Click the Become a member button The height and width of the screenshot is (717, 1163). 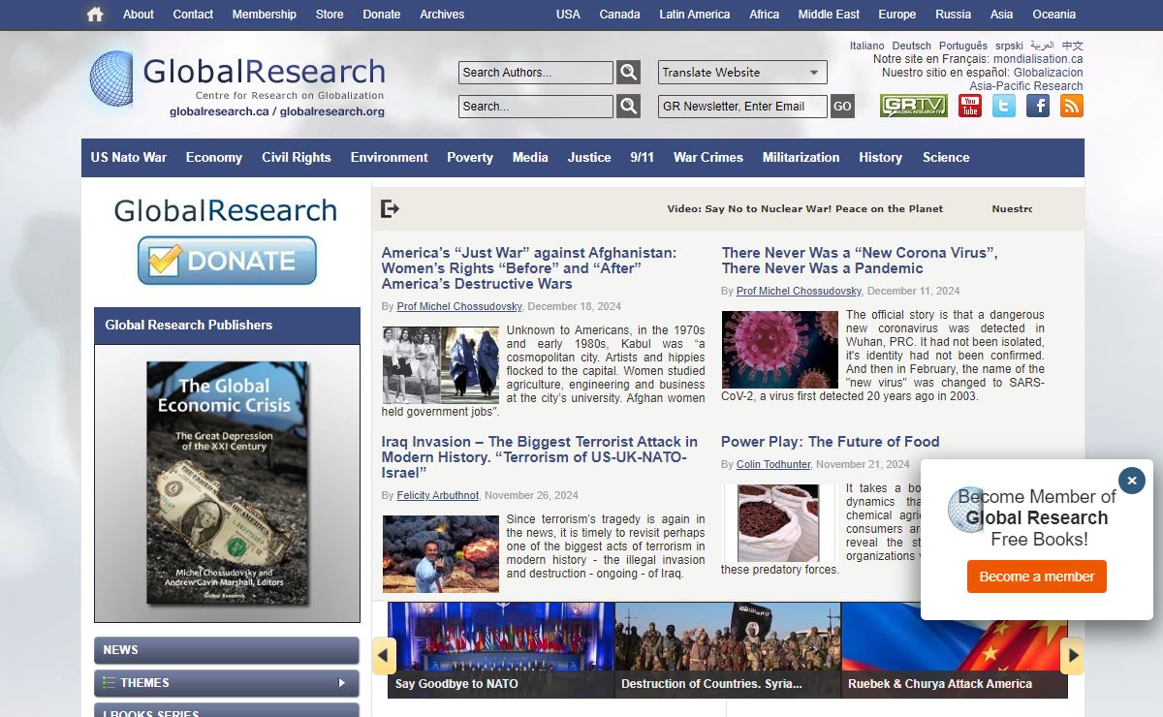click(1037, 577)
